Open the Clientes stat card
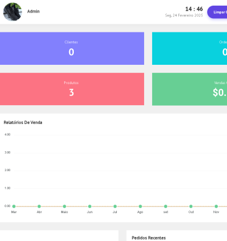227x241 pixels. (x=72, y=48)
